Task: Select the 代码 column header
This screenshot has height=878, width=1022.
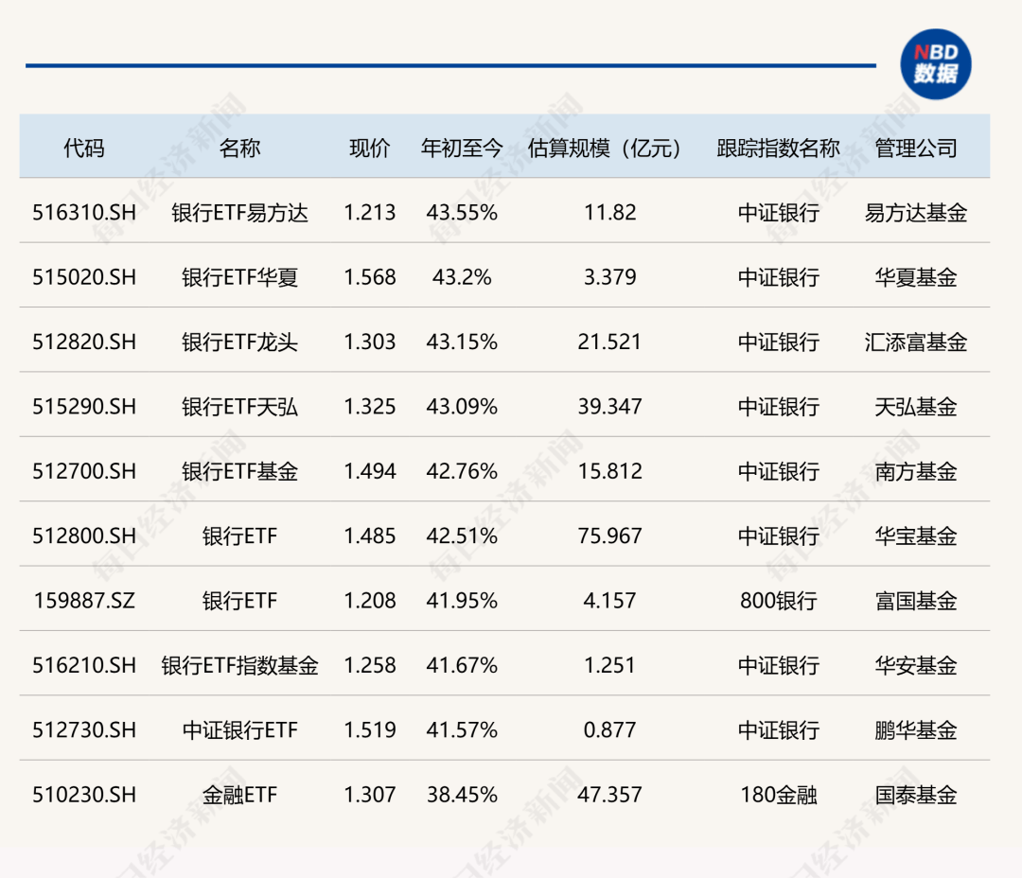Action: pyautogui.click(x=86, y=148)
